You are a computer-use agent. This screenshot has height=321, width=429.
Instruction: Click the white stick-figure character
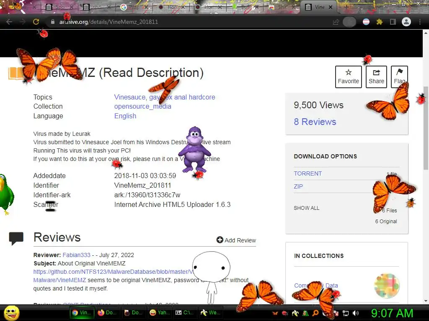(211, 277)
